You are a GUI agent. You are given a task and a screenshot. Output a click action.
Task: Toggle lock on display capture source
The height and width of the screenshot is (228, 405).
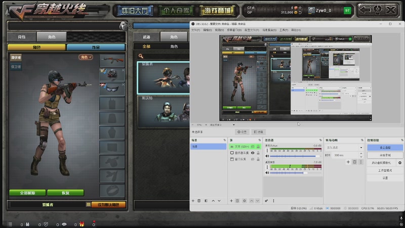258,153
